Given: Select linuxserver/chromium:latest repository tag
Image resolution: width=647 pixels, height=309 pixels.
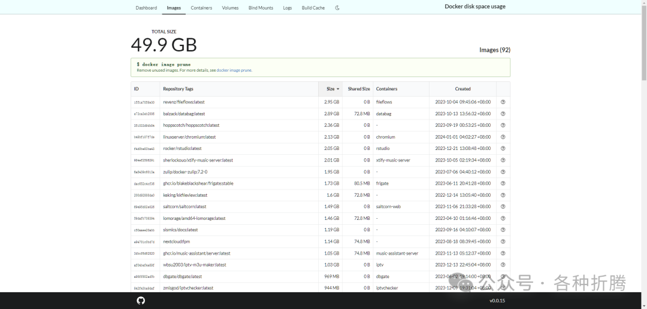Looking at the screenshot, I should 189,137.
